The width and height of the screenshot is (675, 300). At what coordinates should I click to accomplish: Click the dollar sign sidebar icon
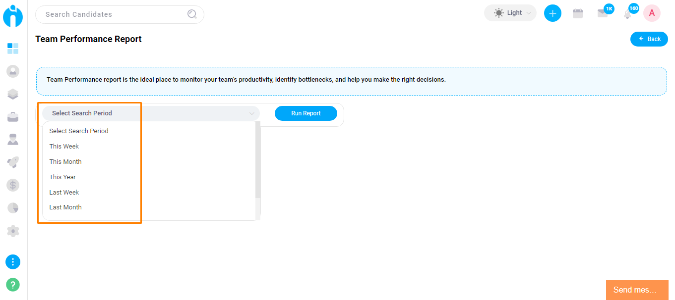[x=13, y=185]
